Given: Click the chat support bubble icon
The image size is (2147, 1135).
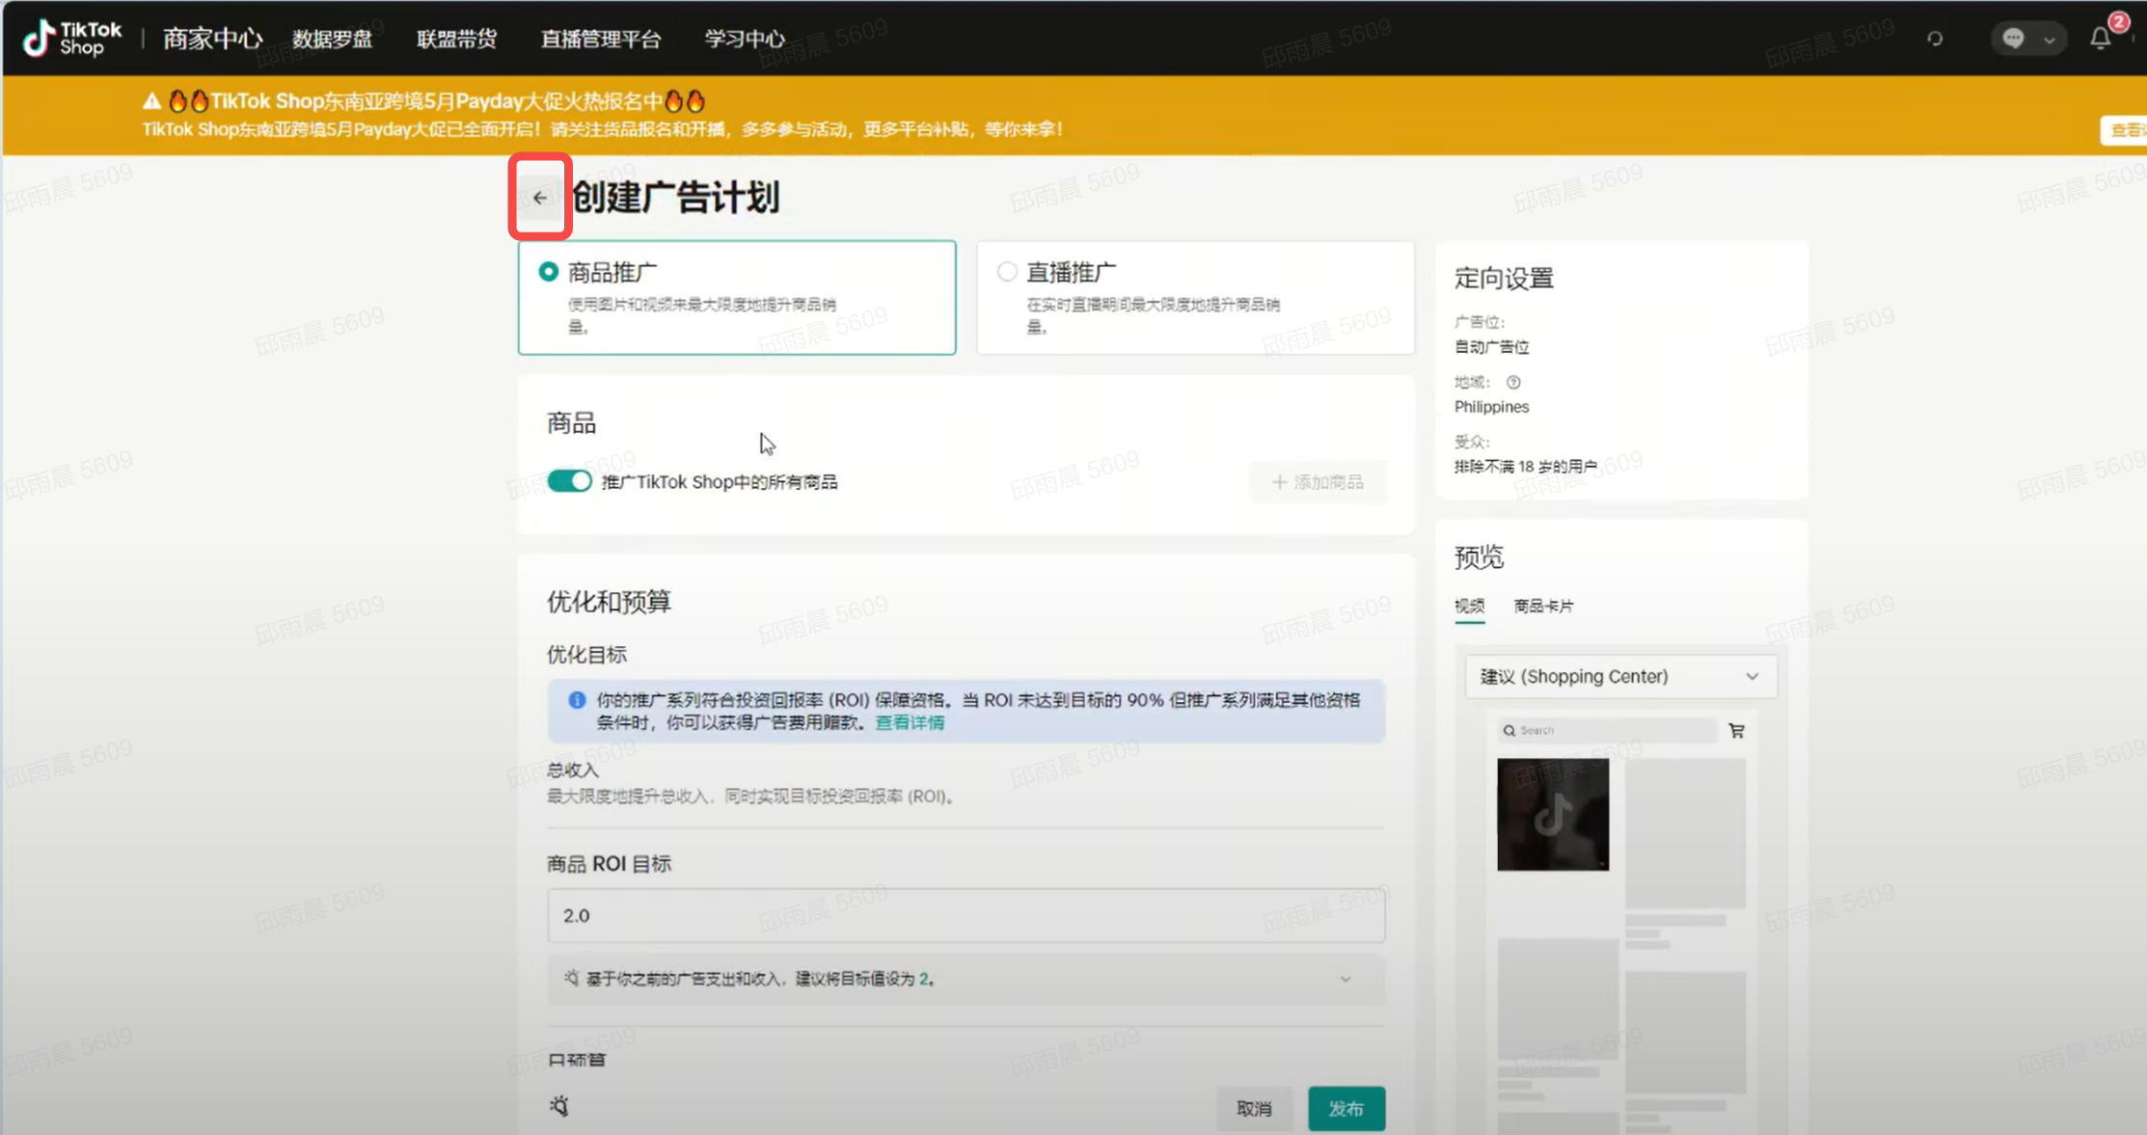Looking at the screenshot, I should coord(2012,39).
